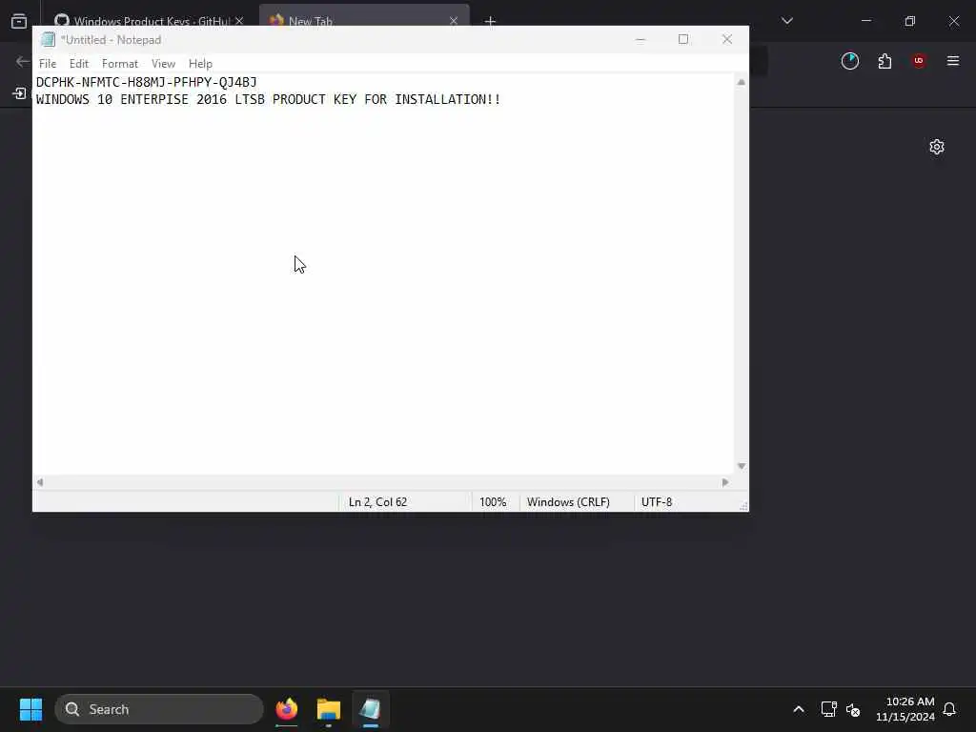Click Notepad scrollbar up arrow
The image size is (976, 732).
point(741,82)
